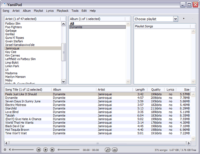Click song list horizontal scroll right arrow
Image resolution: width=200 pixels, height=154 pixels.
189,143
